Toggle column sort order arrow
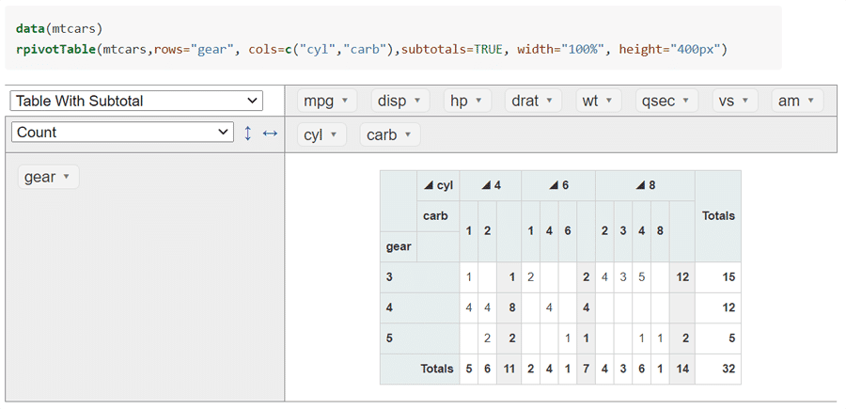Screen dimensions: 846x409 click(270, 133)
